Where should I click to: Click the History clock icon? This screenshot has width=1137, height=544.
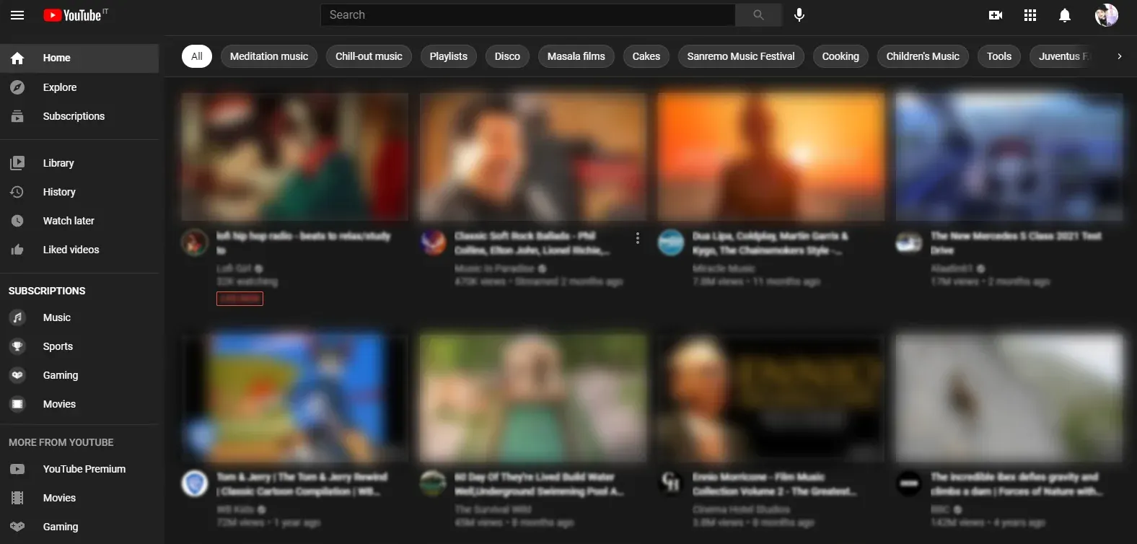click(17, 192)
